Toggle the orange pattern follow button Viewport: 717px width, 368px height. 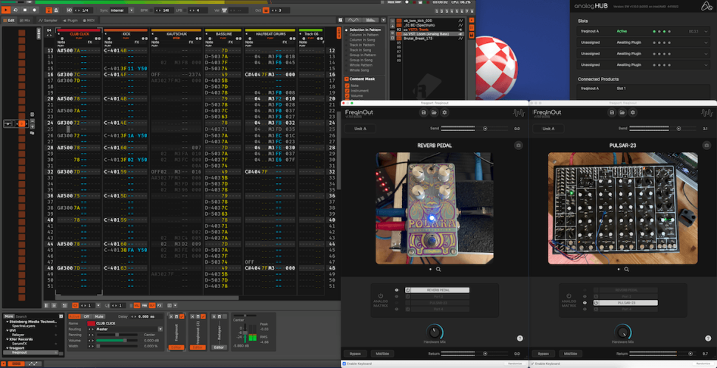click(49, 10)
